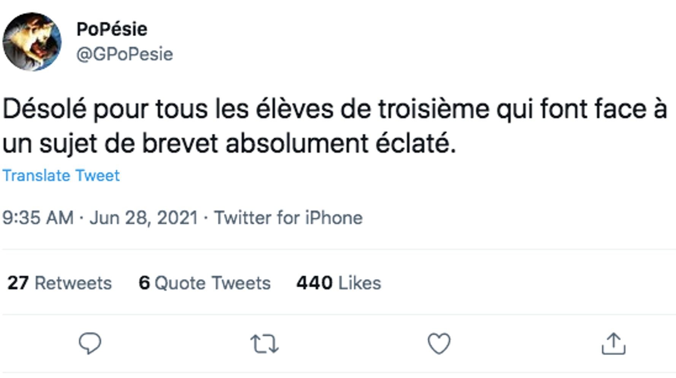Click the 9:35 AM timestamp
Viewport: 676px width, 378px height.
click(x=38, y=218)
